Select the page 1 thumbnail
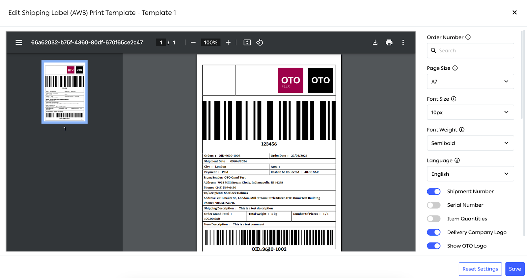 [x=65, y=92]
